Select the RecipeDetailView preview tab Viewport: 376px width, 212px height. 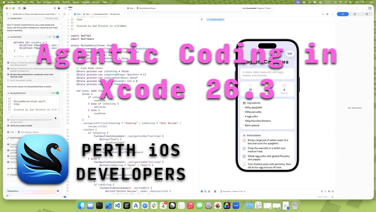(215, 19)
